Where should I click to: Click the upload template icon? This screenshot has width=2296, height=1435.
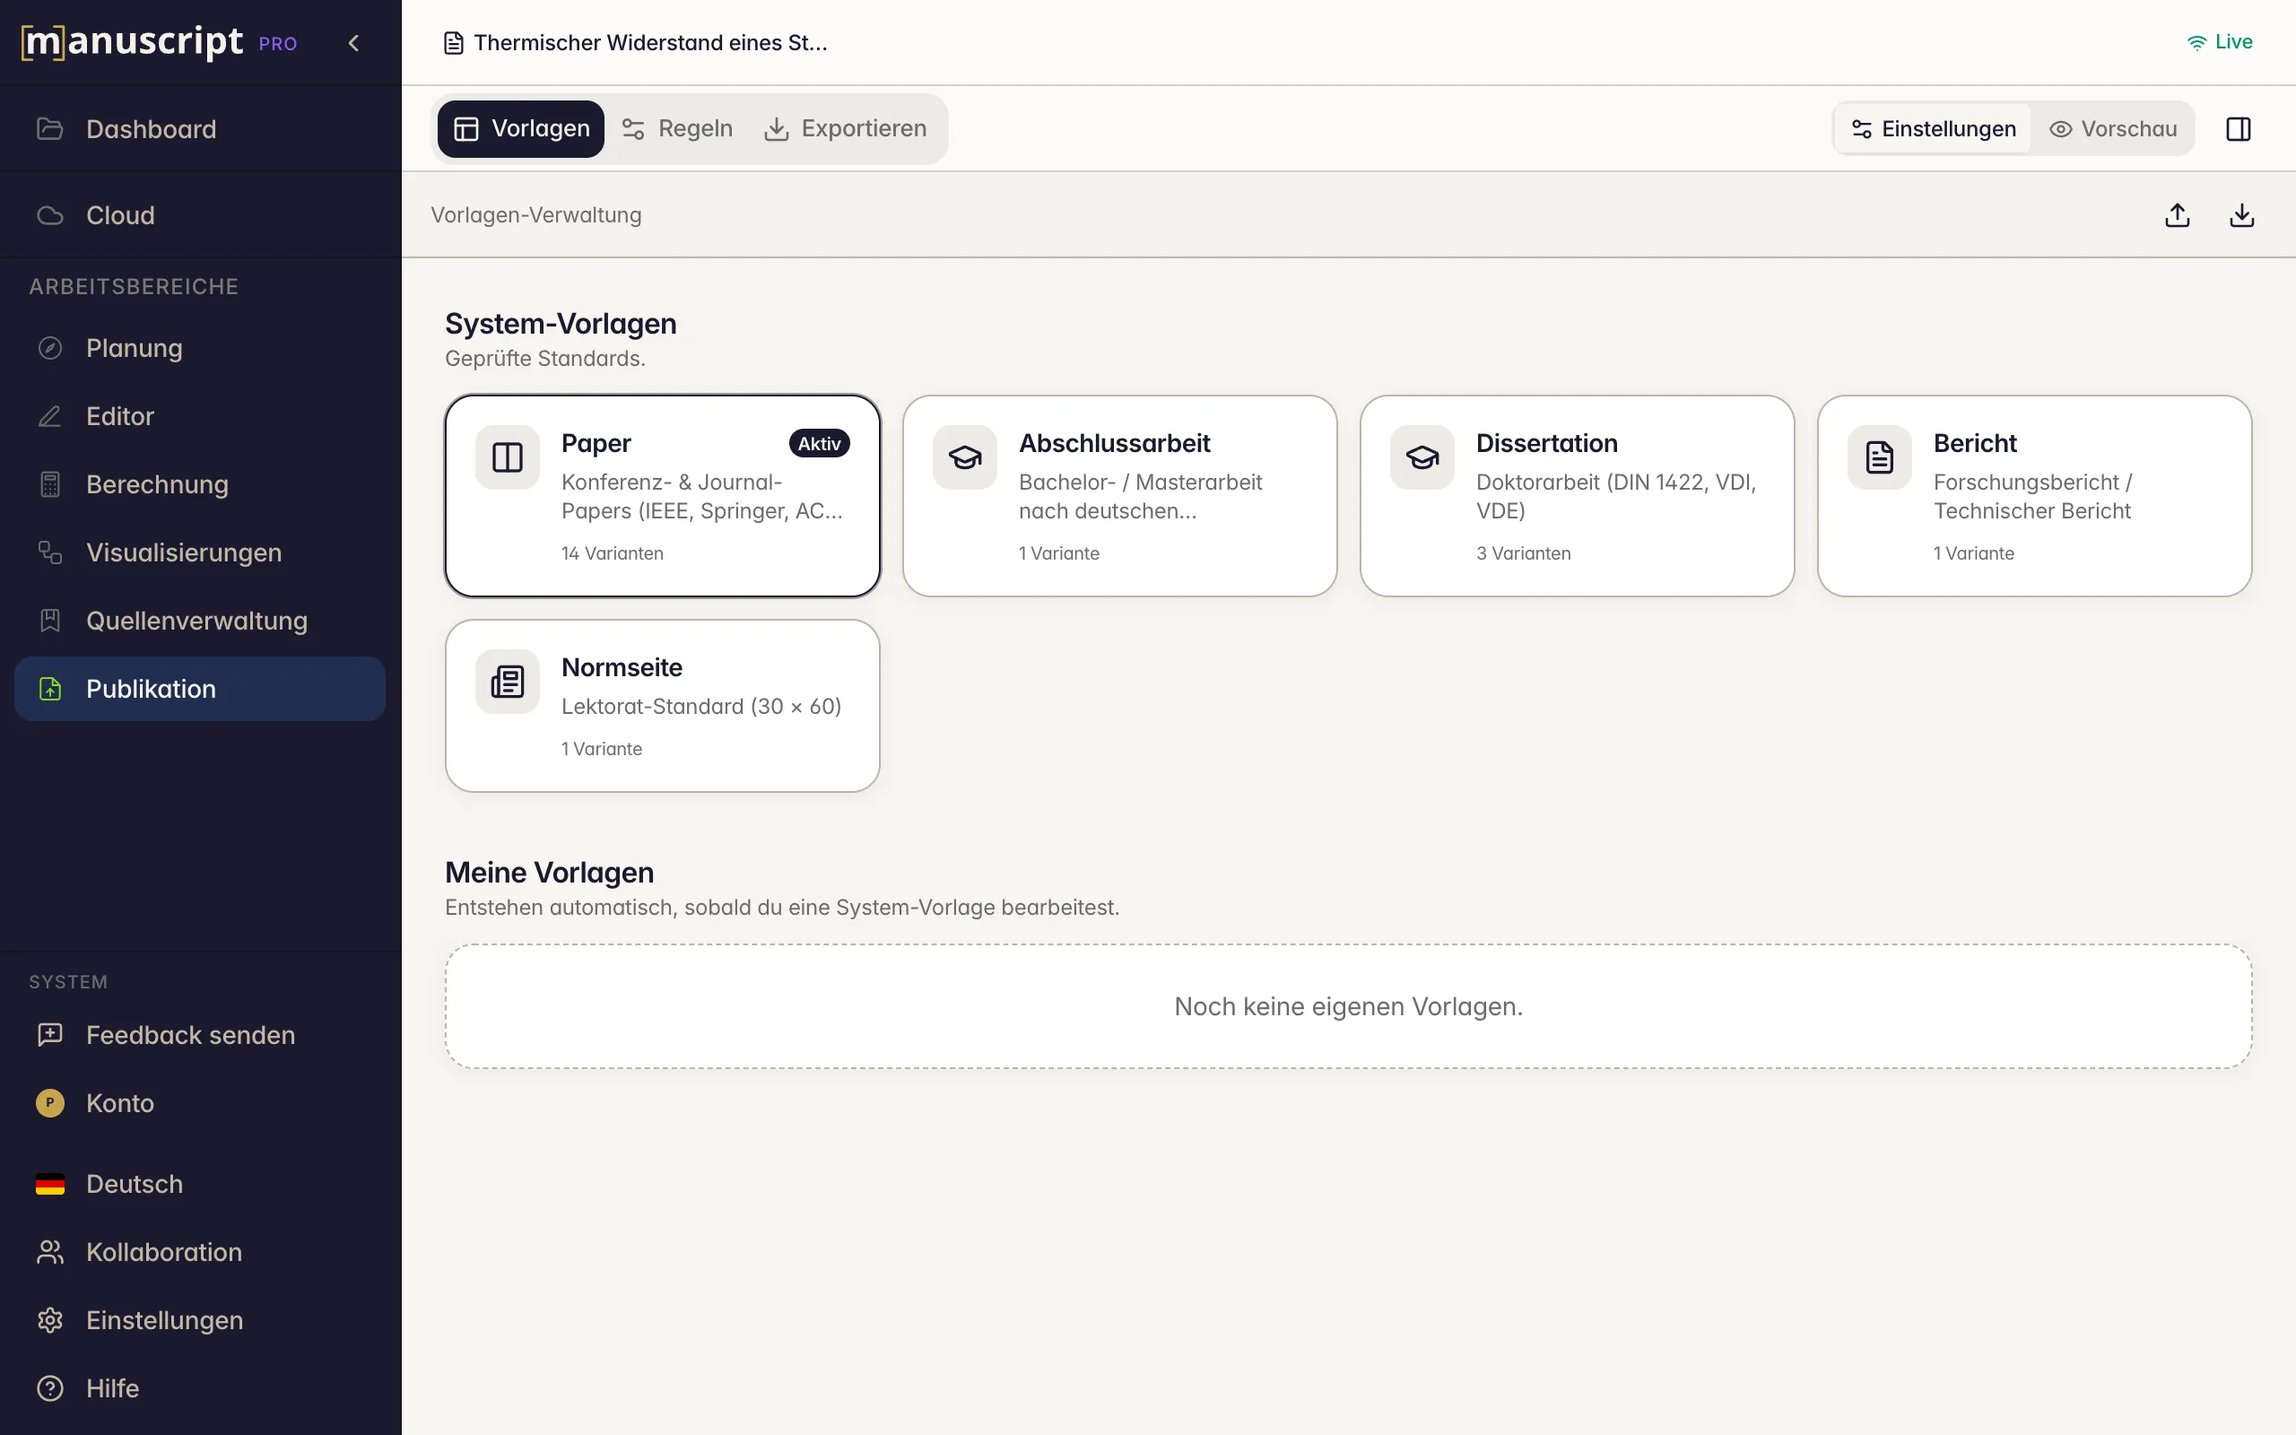tap(2178, 215)
